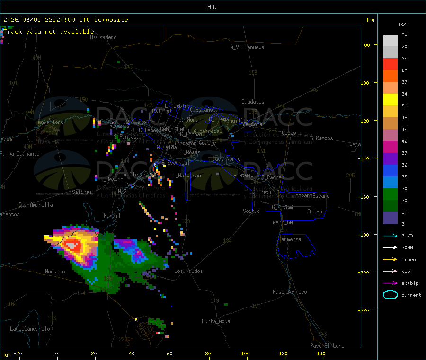Screen dimensions: 426x360
Task: Click the 'Nihuil' map label
Action: [x=112, y=216]
